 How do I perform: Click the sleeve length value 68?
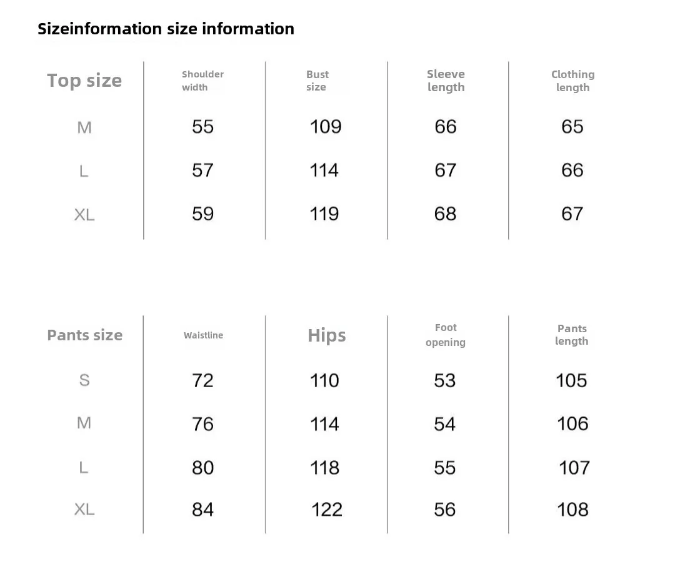coord(445,214)
